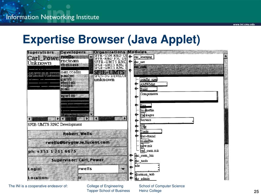Click the Supervisors horizontal scrollbar thumb
The height and width of the screenshot is (196, 261).
(x=40, y=119)
